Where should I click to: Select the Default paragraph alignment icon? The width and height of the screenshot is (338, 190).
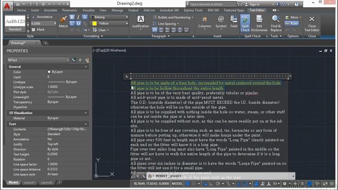point(155,30)
